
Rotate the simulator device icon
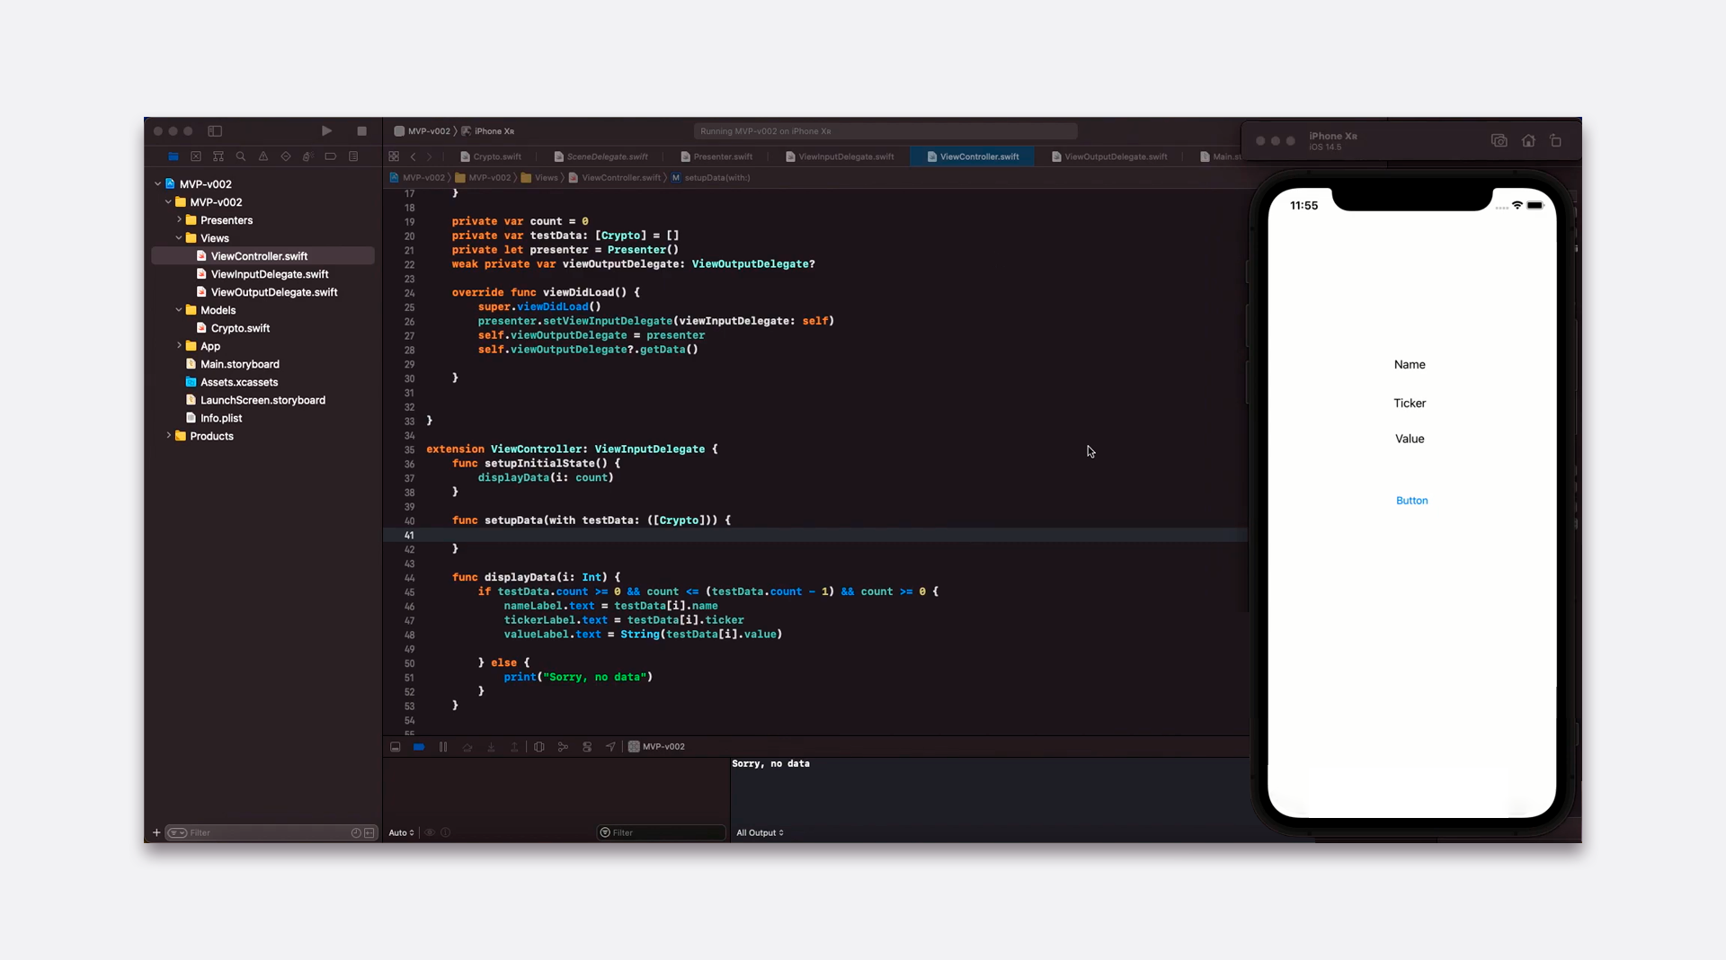1556,141
